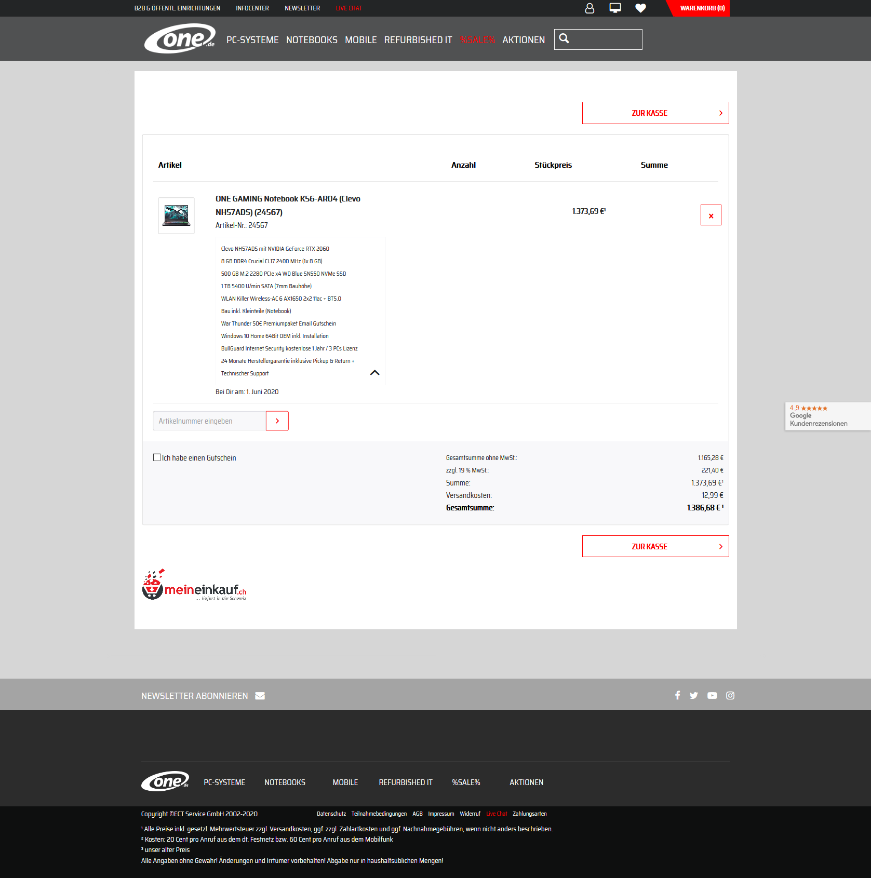Screen dimensions: 871x878
Task: Click B2B & ÖFFENTL. EINRICHTUNGEN link
Action: click(177, 8)
